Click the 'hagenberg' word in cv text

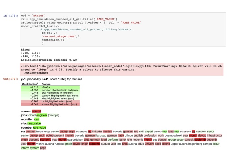coord(194,144)
